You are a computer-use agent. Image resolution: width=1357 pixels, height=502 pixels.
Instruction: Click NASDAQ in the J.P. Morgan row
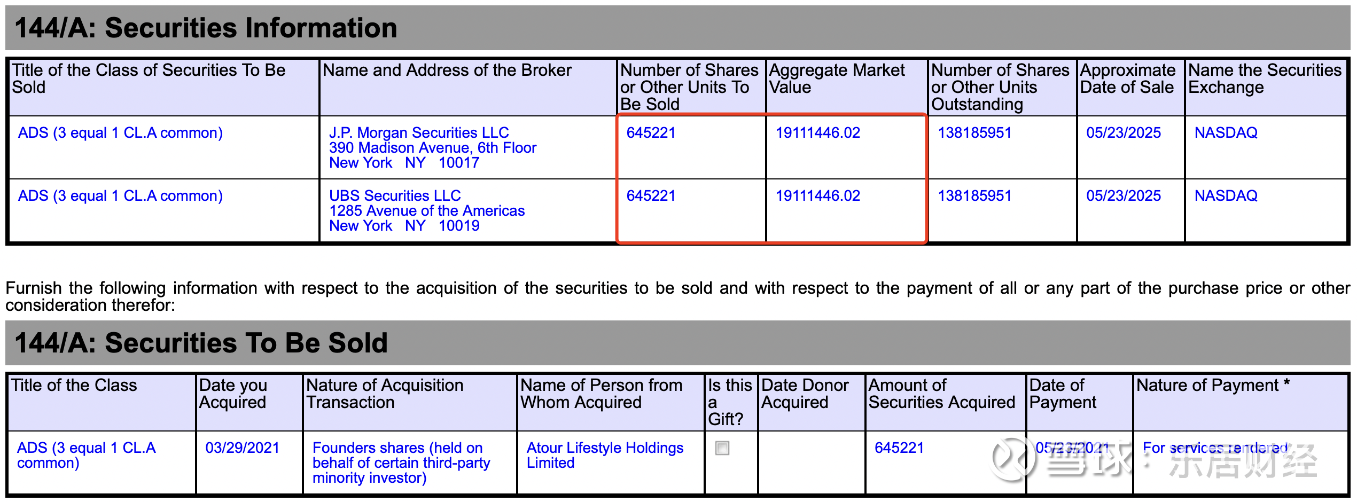tap(1226, 132)
